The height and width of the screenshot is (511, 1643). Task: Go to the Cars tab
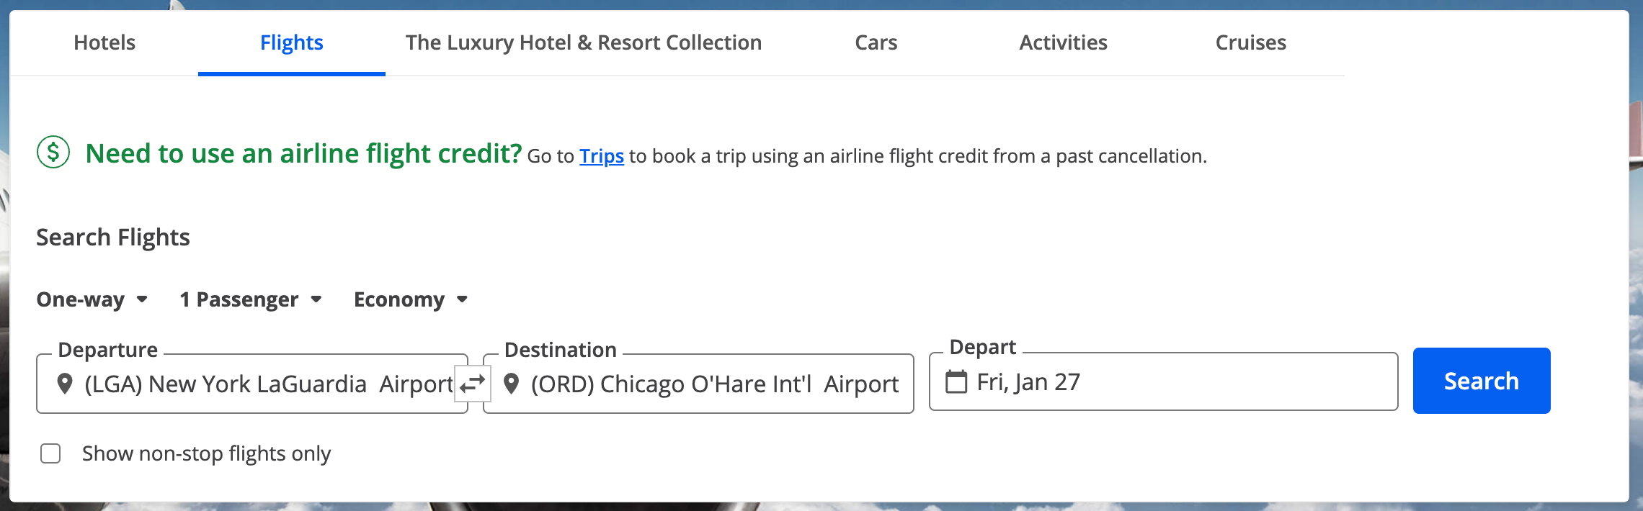click(x=876, y=42)
